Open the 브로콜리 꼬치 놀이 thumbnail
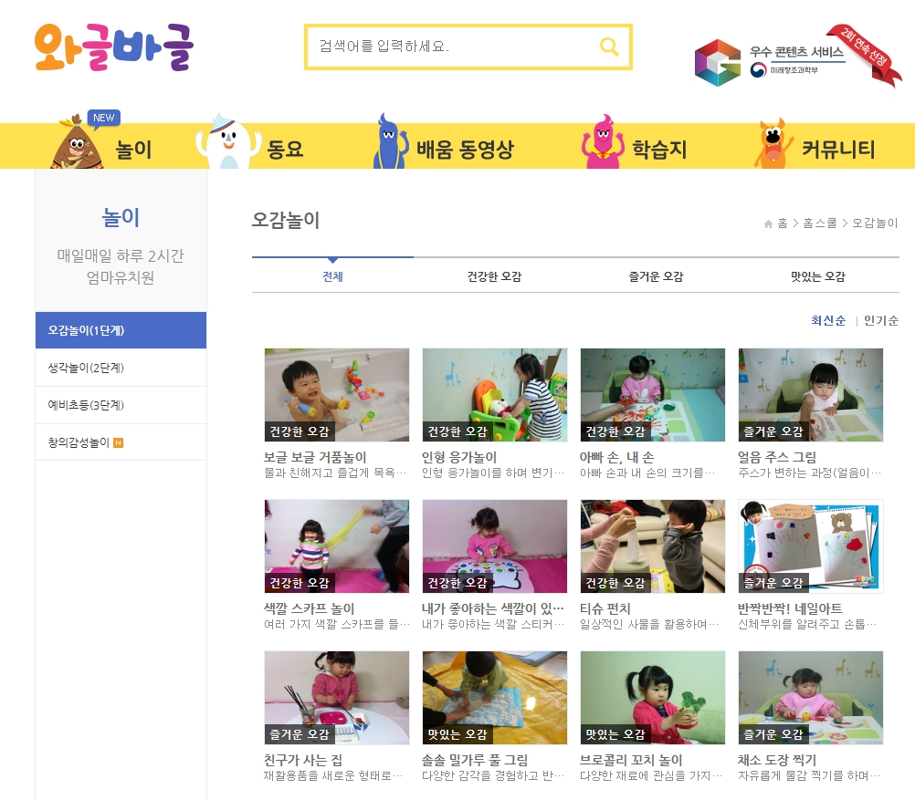 pyautogui.click(x=652, y=697)
